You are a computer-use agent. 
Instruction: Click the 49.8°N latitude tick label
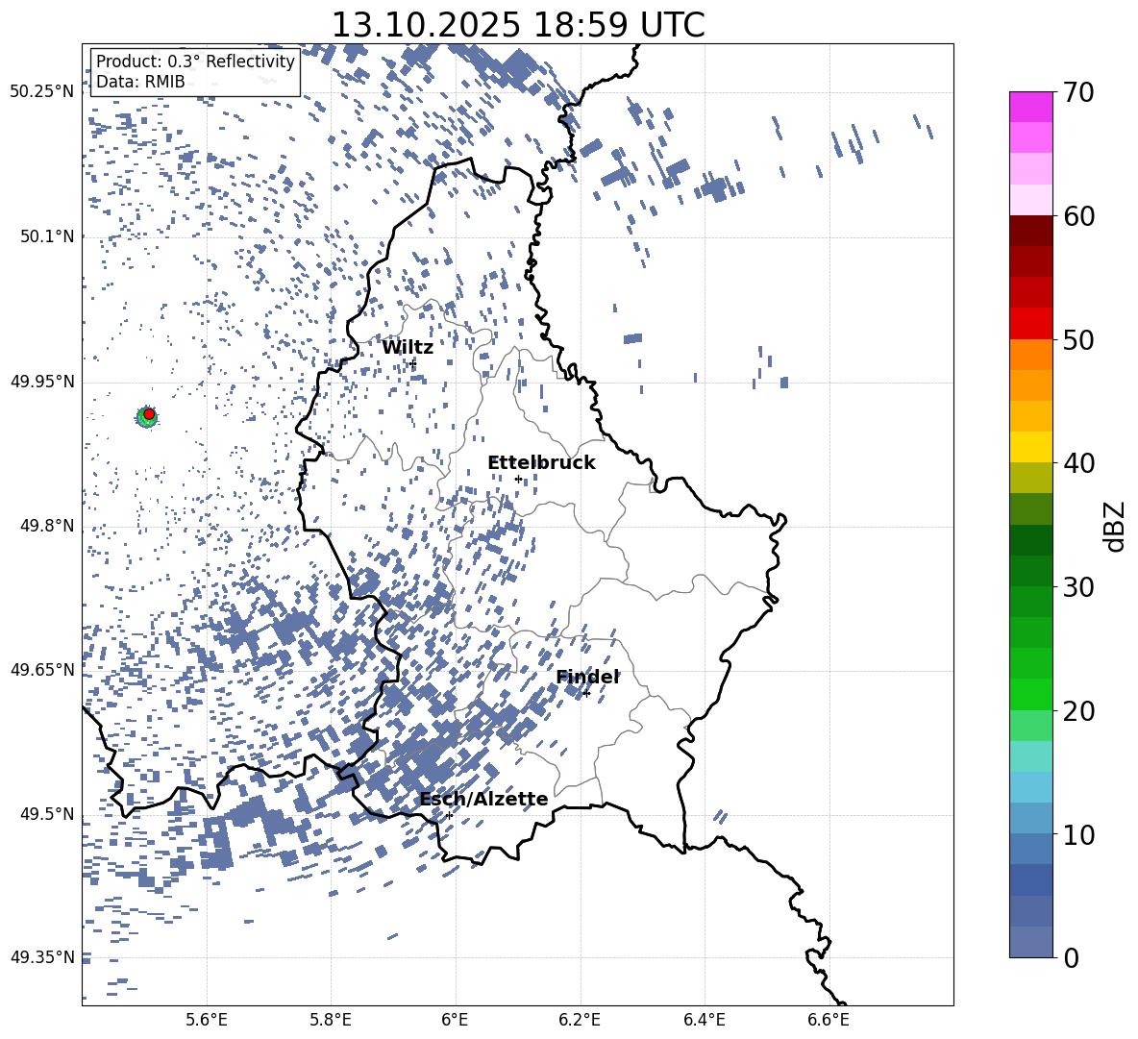[x=46, y=526]
